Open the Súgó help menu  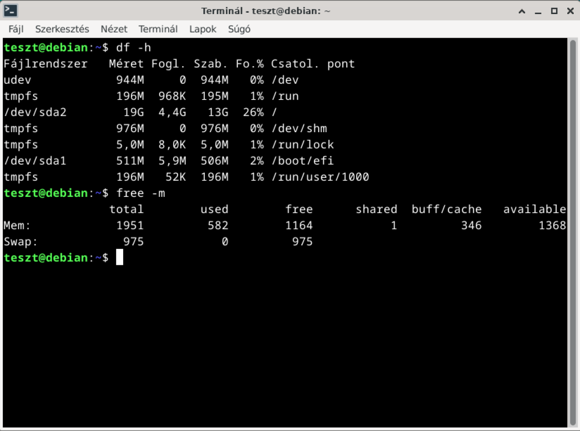pyautogui.click(x=239, y=29)
